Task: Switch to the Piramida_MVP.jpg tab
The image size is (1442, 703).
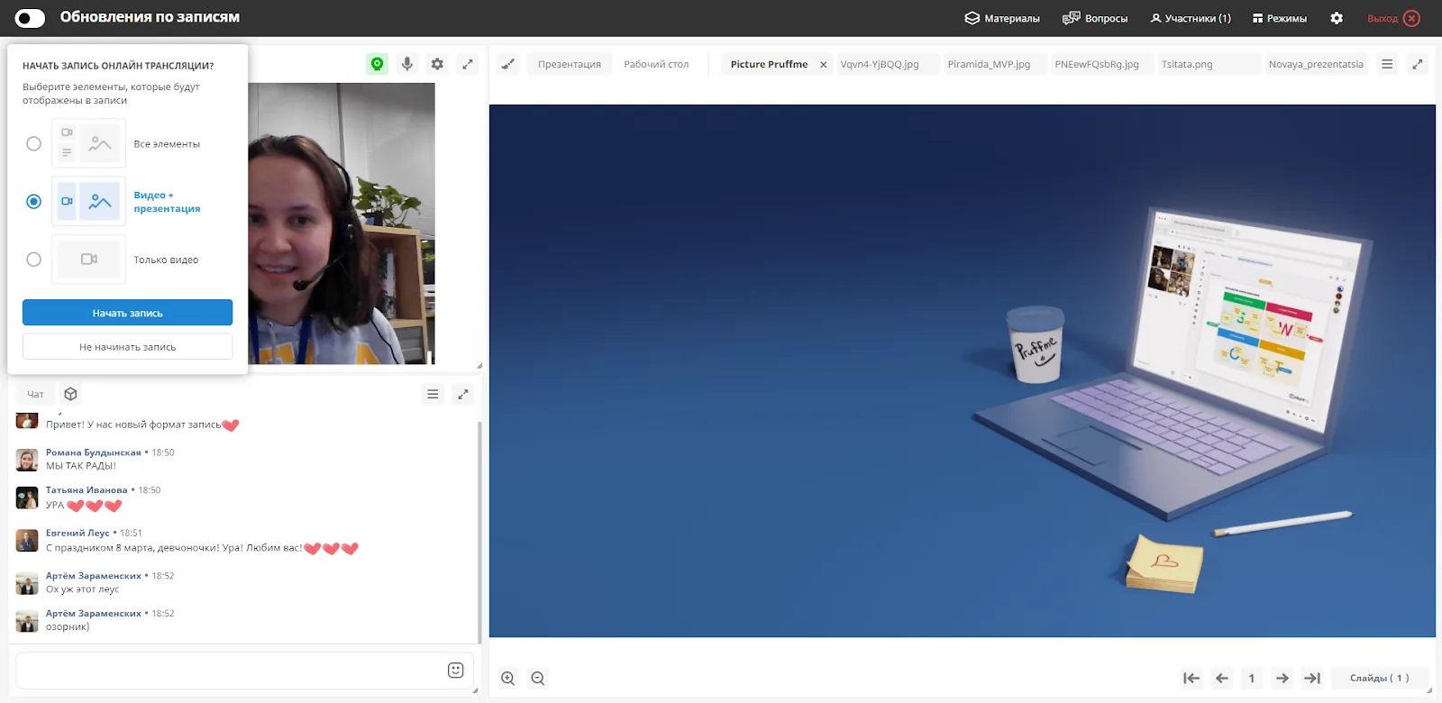Action: click(989, 64)
